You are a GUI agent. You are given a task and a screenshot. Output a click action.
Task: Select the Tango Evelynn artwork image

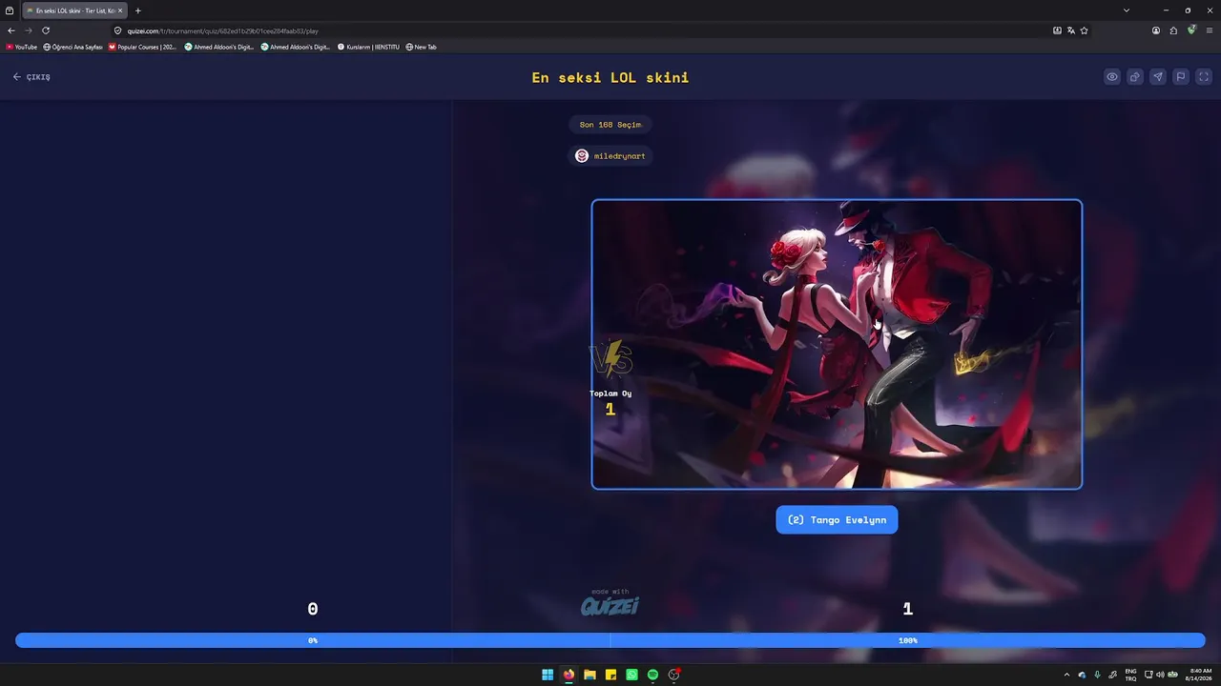click(837, 344)
